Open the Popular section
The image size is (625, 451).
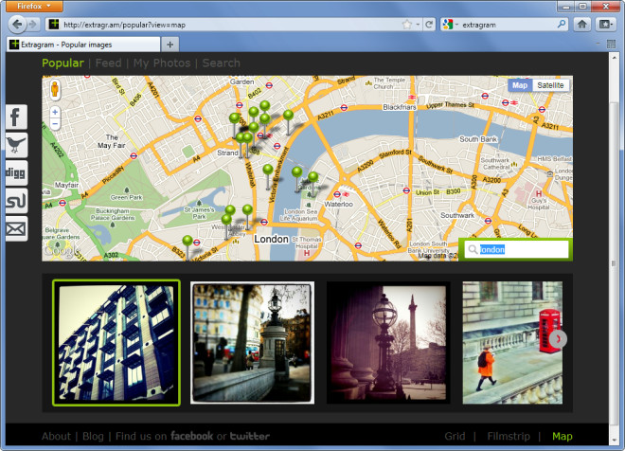pos(63,63)
